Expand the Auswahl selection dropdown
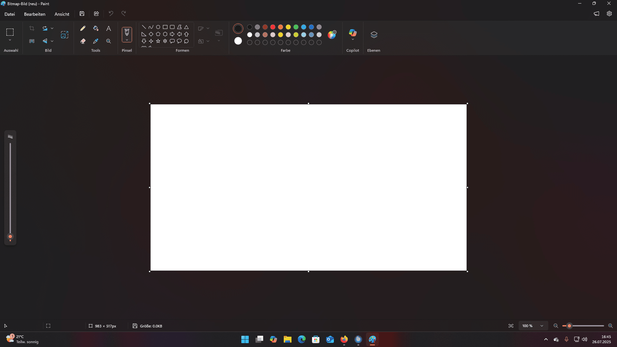The image size is (617, 347). tap(10, 40)
